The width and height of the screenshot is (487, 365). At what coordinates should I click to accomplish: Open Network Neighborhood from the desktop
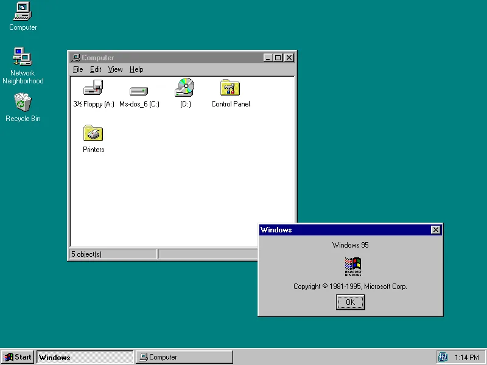coord(23,57)
